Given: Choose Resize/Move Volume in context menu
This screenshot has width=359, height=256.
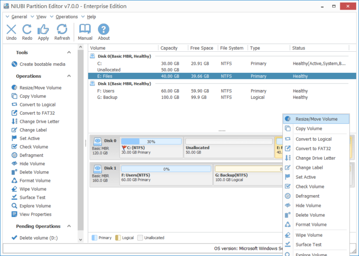Looking at the screenshot, I should coord(316,119).
